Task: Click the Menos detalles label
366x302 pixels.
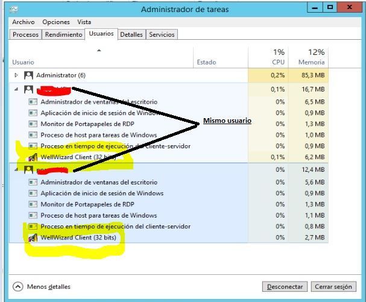Action: pyautogui.click(x=49, y=286)
